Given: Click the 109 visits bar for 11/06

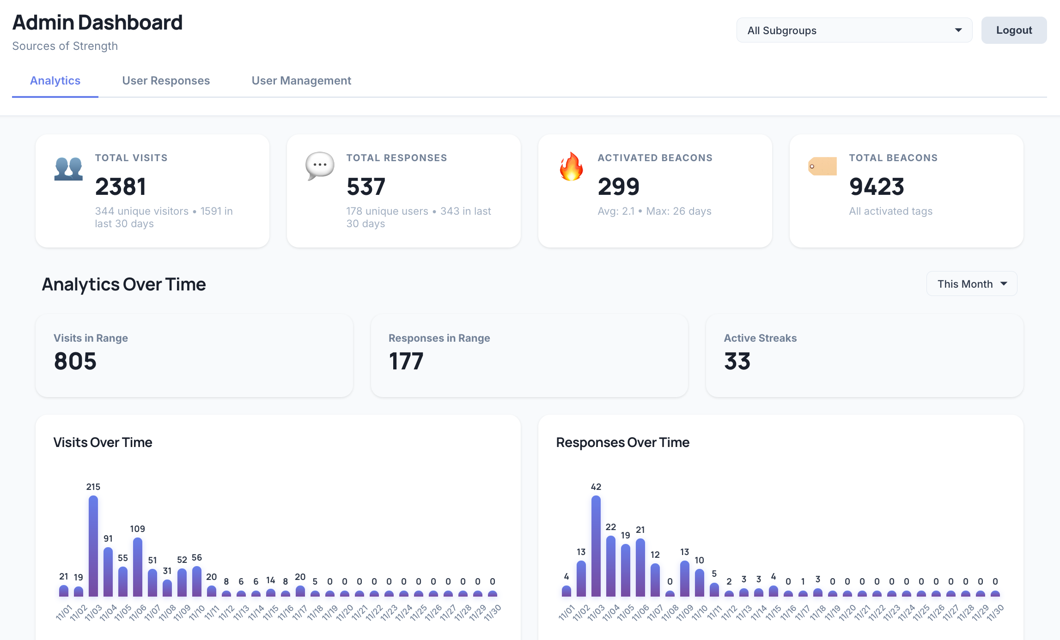Looking at the screenshot, I should point(138,567).
